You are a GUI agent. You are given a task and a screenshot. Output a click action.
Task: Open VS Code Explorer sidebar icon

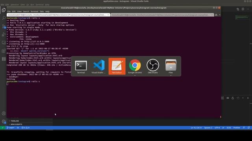click(4, 10)
